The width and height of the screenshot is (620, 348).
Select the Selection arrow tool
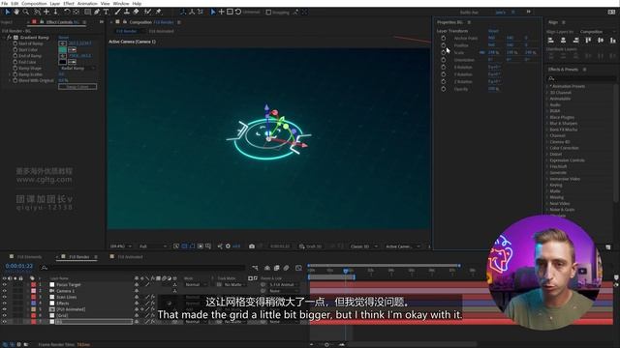coord(7,12)
